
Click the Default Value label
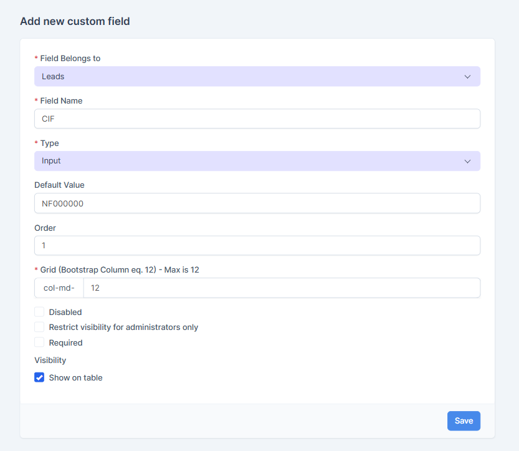point(59,185)
